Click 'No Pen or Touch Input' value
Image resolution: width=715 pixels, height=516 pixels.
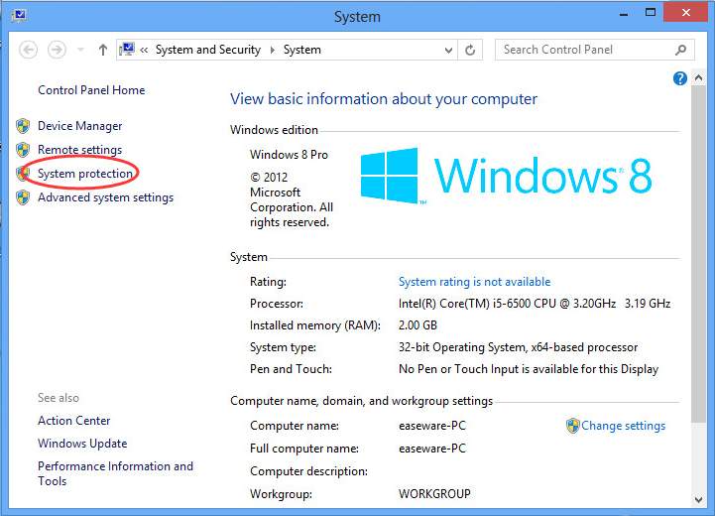(x=458, y=368)
